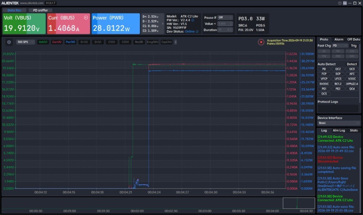Click firmware update icon next to V2.4.4
Image resolution: width=363 pixels, height=215 pixels.
coord(193,20)
